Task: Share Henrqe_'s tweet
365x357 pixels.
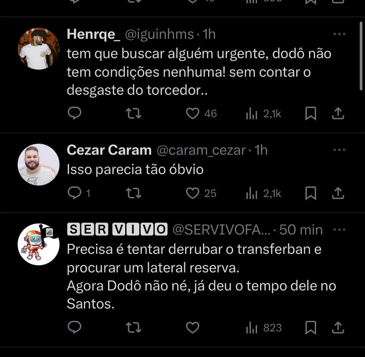Action: (338, 114)
